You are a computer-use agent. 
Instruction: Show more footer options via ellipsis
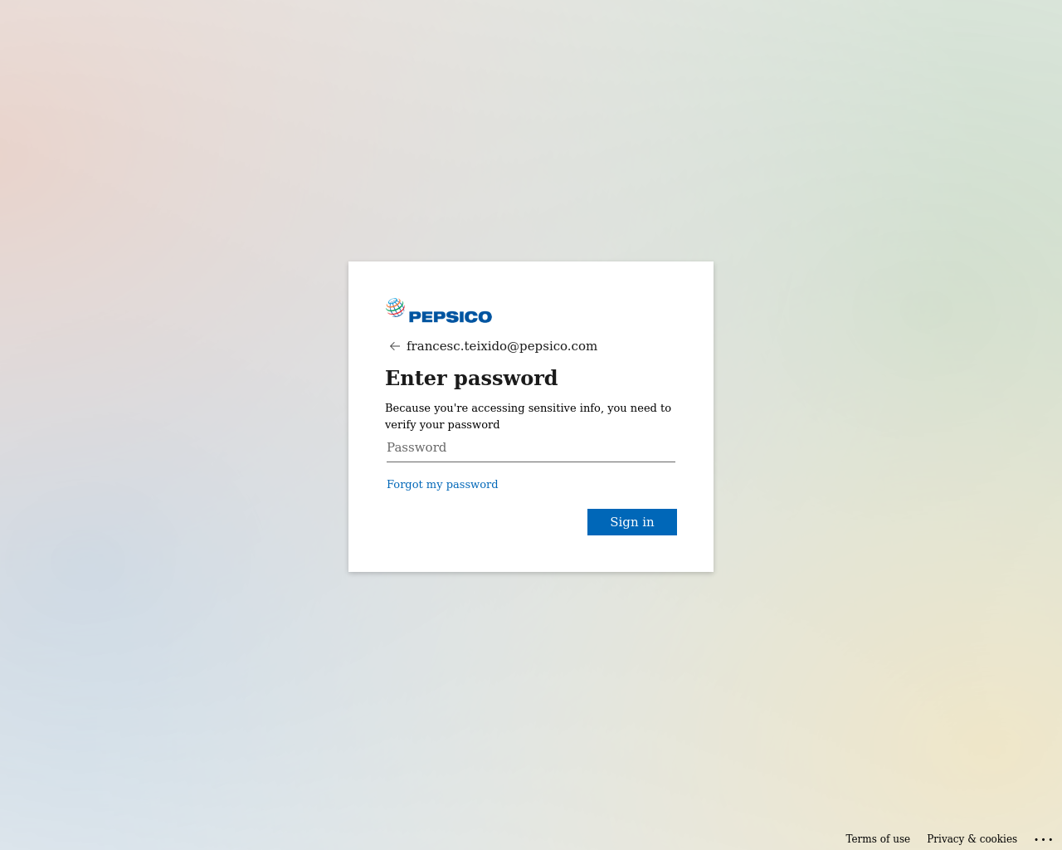click(1044, 839)
